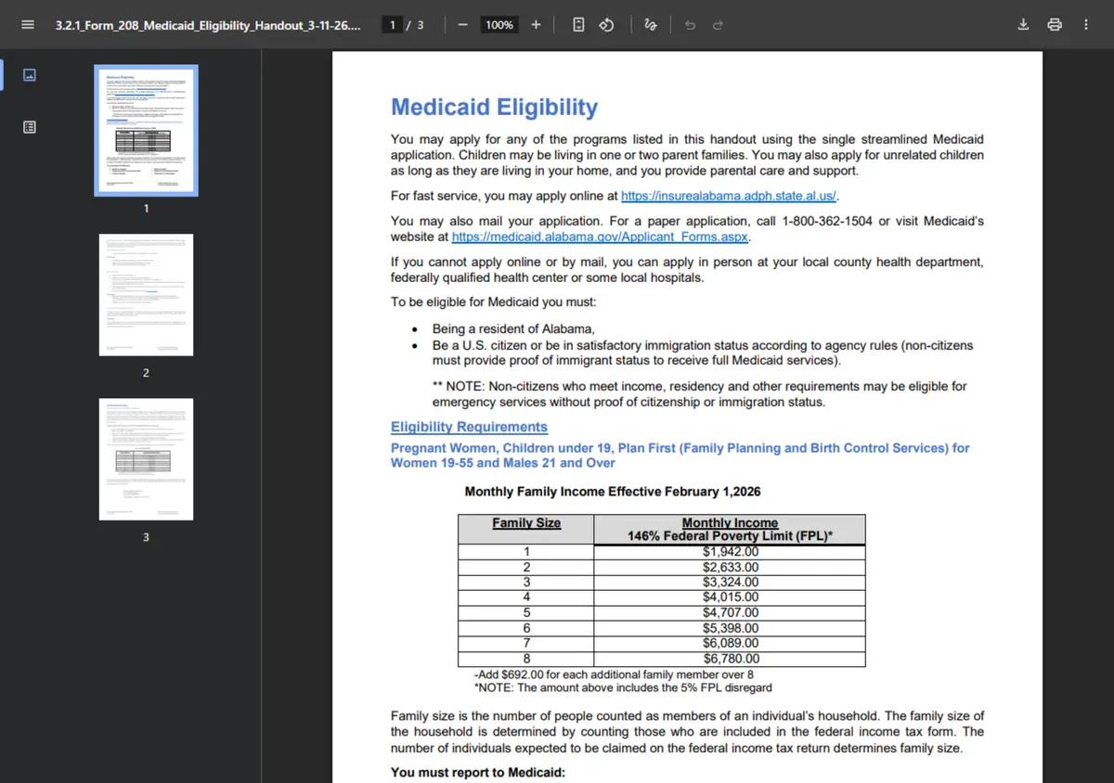Click the 'Add $692.00 for each additional' note
Screen dimensions: 1114x783
coord(614,674)
